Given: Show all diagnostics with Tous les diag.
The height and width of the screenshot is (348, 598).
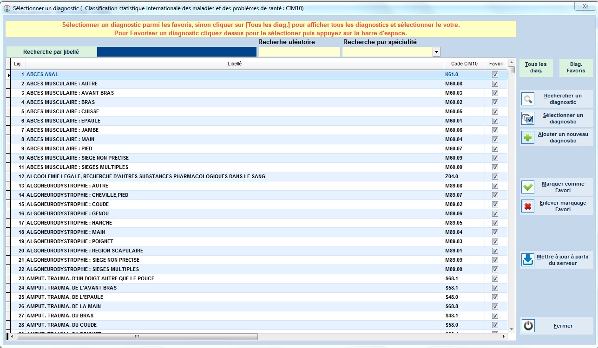Looking at the screenshot, I should click(x=536, y=68).
